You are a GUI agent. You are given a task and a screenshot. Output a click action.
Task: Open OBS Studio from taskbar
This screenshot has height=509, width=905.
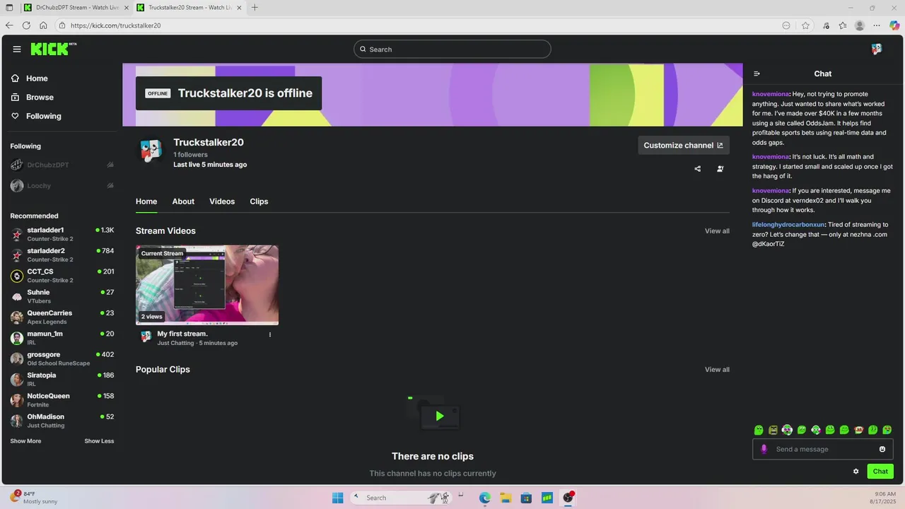[568, 498]
